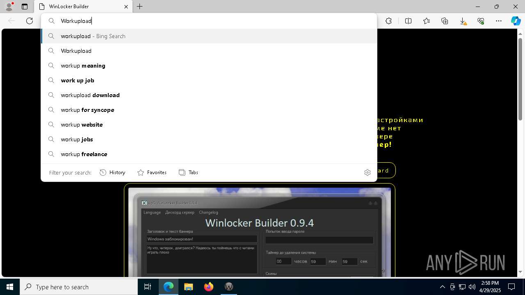Refresh the current page
This screenshot has height=295, width=525.
(x=30, y=21)
